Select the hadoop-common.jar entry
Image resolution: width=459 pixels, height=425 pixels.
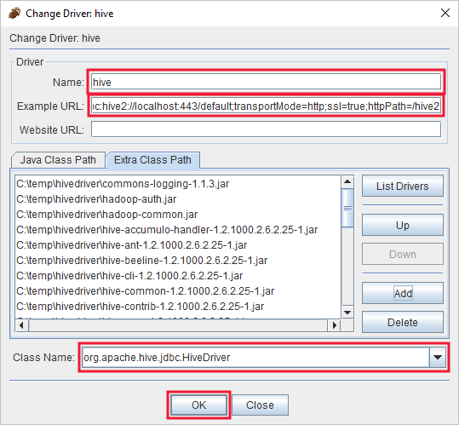[x=178, y=215]
